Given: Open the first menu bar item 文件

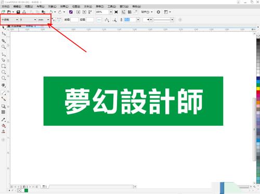Looking at the screenshot, I should pyautogui.click(x=6, y=6).
